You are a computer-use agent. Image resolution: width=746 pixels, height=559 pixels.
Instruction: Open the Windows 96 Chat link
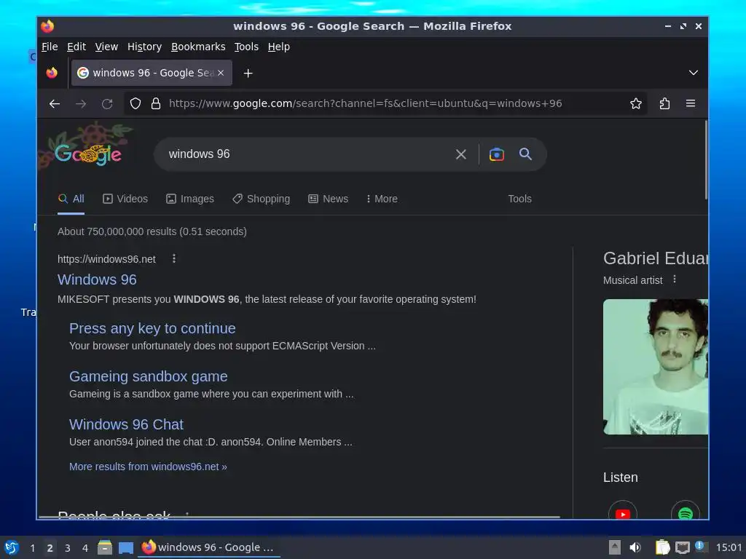(126, 424)
